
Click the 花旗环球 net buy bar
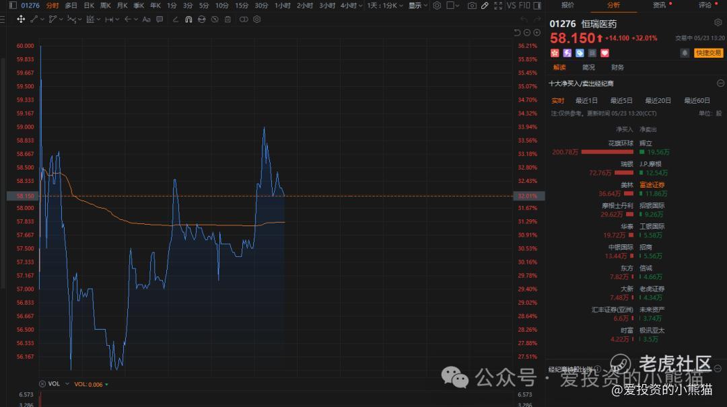click(607, 152)
